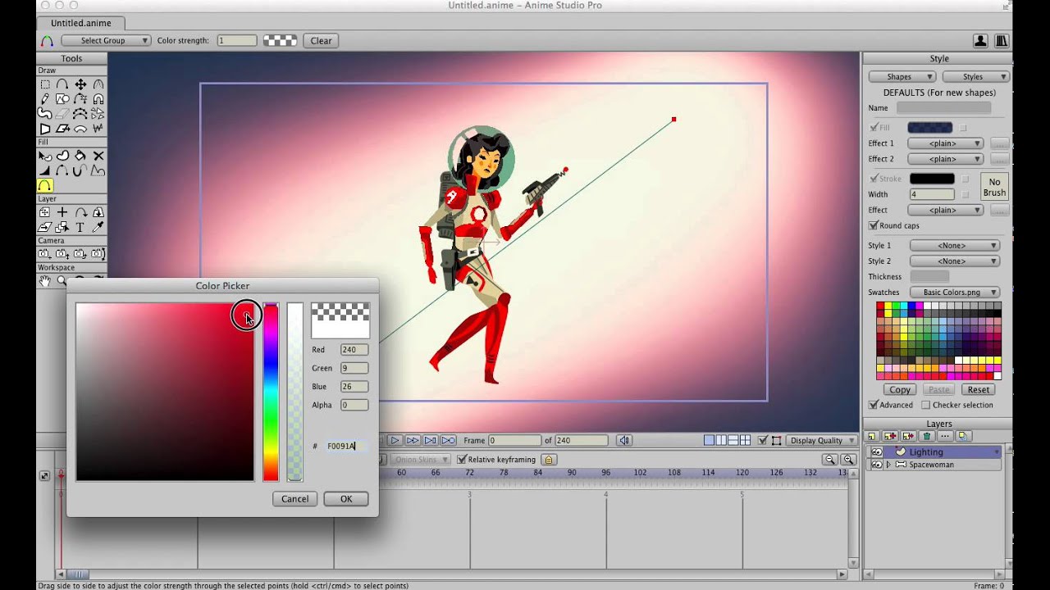This screenshot has width=1050, height=590.
Task: Click the stroke Width field
Action: click(932, 194)
